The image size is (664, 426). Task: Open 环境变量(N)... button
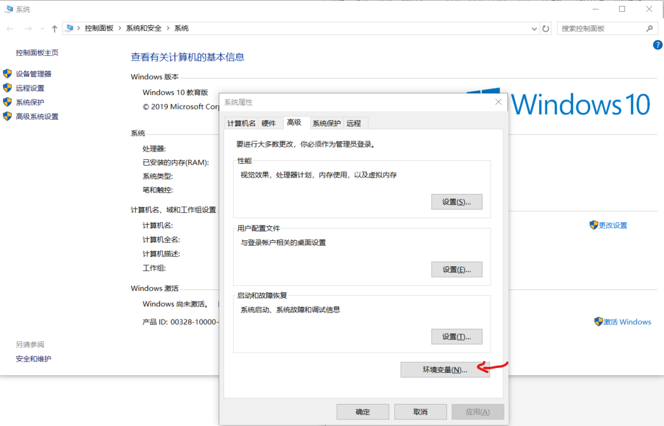point(445,370)
